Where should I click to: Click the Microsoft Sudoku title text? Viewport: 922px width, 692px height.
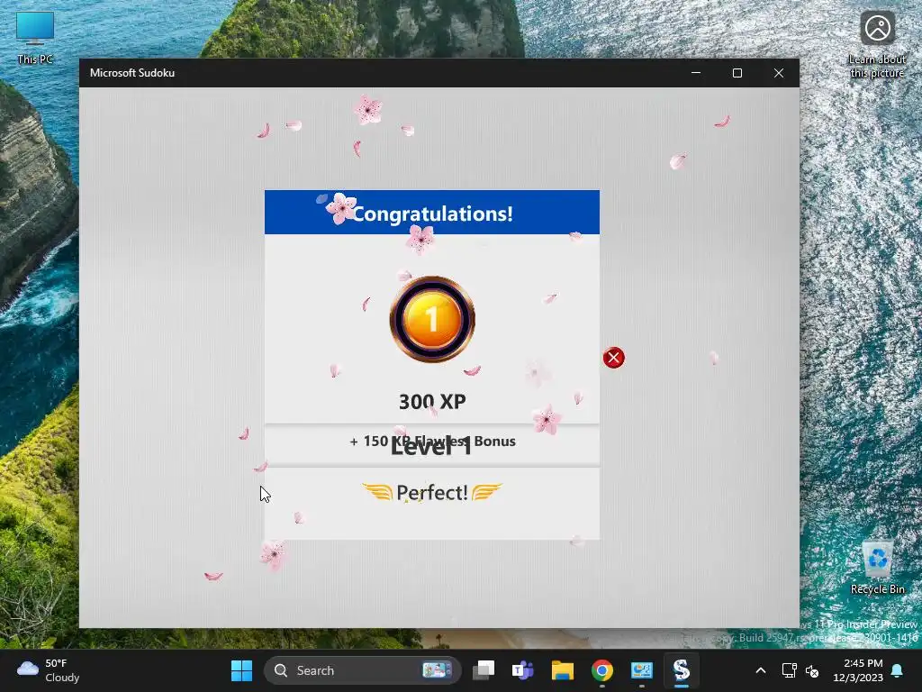coord(132,73)
